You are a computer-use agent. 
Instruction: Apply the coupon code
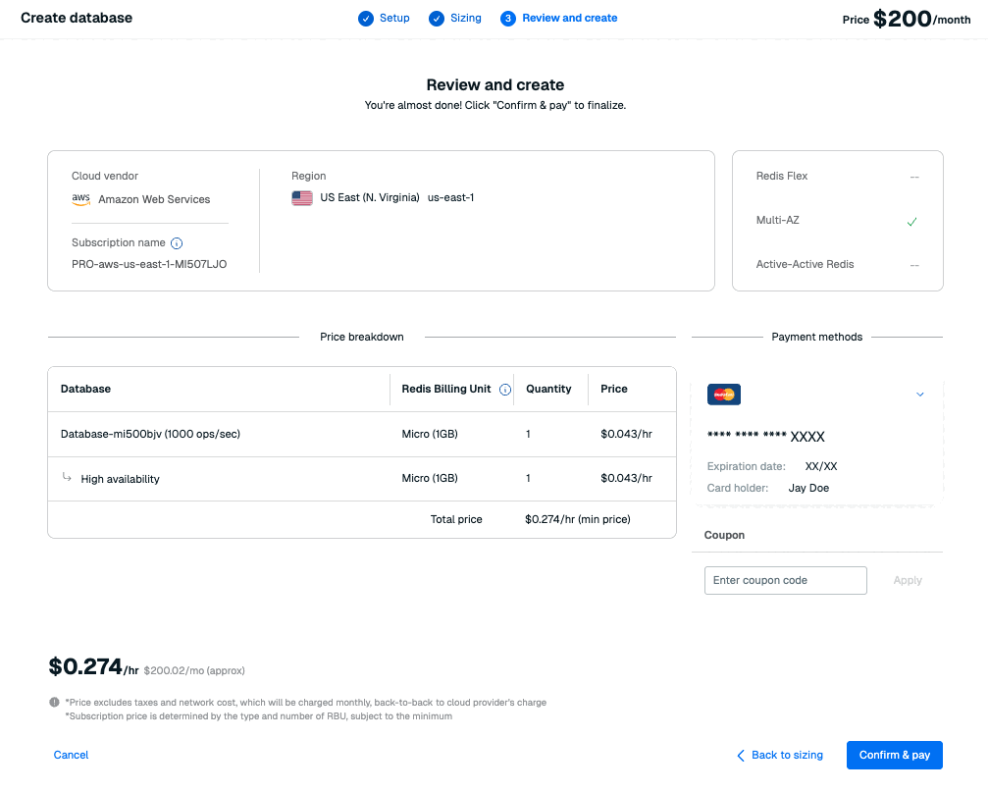[907, 580]
